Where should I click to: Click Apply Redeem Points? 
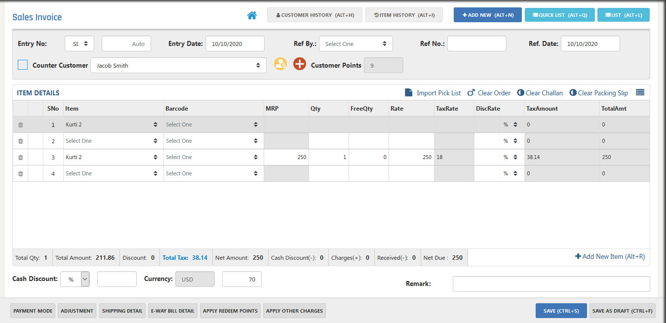click(230, 311)
